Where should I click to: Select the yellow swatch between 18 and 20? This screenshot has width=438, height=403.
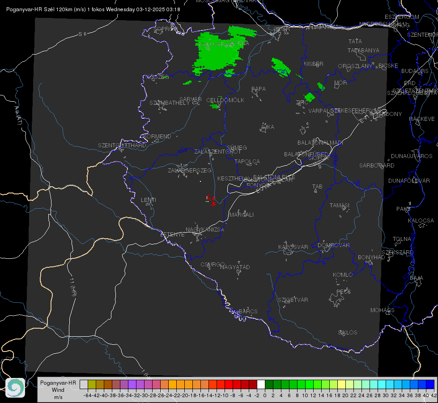342,384
